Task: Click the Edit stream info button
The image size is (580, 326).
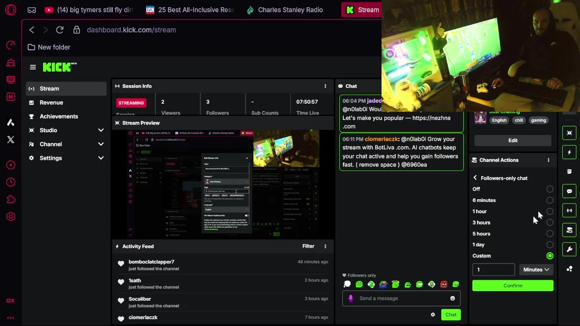Action: click(512, 140)
